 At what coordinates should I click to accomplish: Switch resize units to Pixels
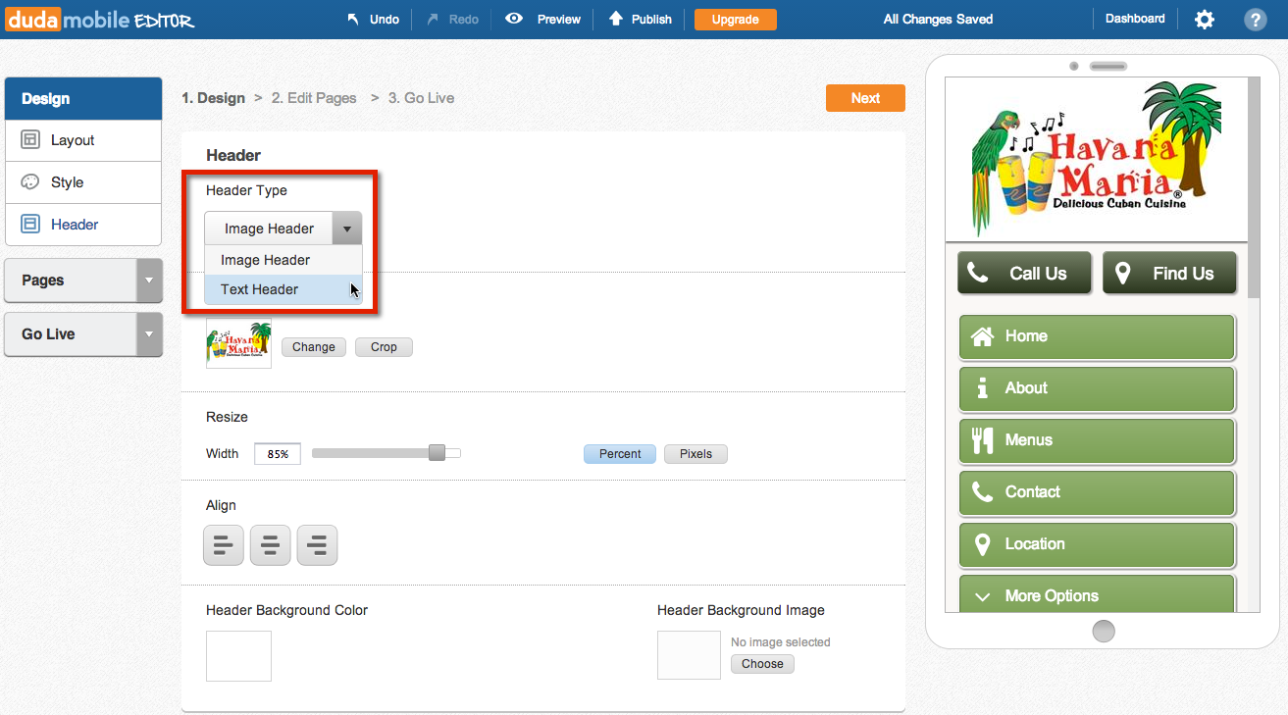click(696, 454)
